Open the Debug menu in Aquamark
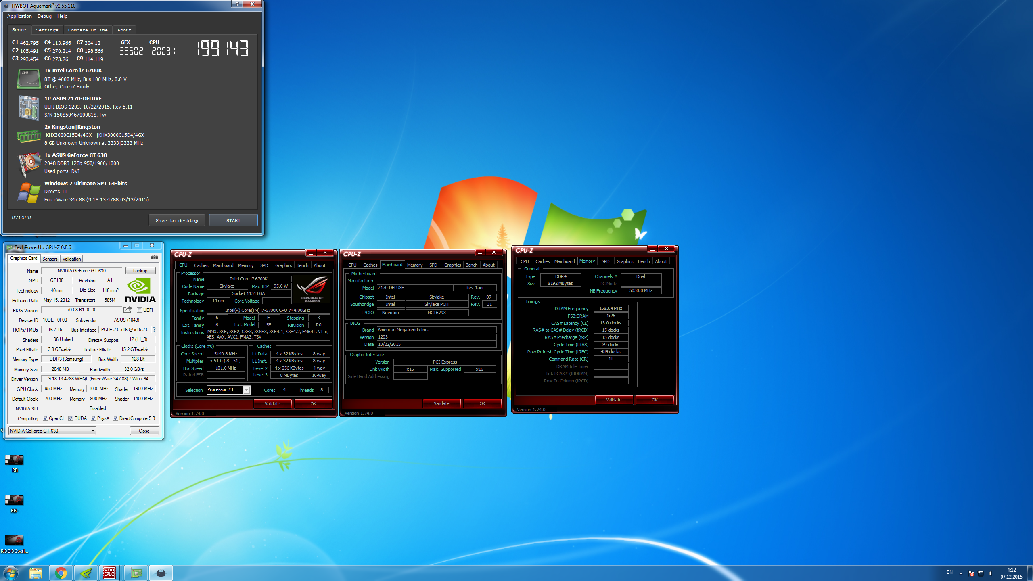1033x581 pixels. (x=44, y=16)
